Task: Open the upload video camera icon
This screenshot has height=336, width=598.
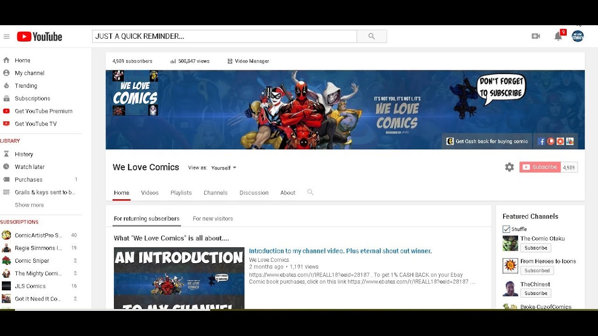Action: click(x=536, y=36)
